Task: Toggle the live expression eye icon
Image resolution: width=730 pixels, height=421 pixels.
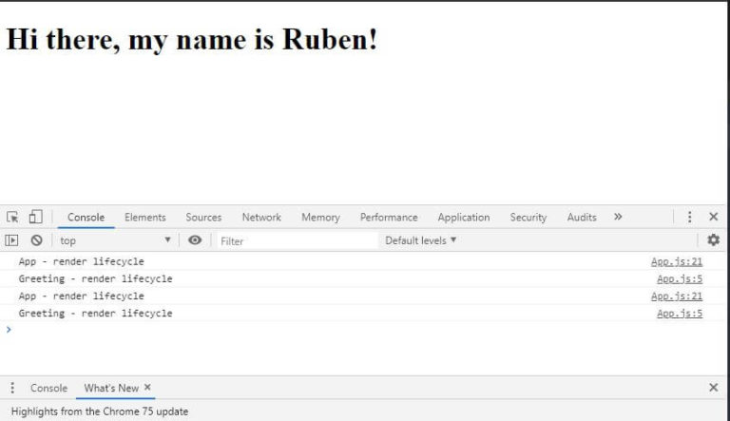Action: coord(195,240)
